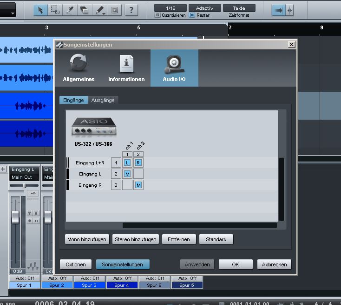Screen dimensions: 341x305
Task: Solo the Spur 1 mixer channel
Action: coord(36,213)
